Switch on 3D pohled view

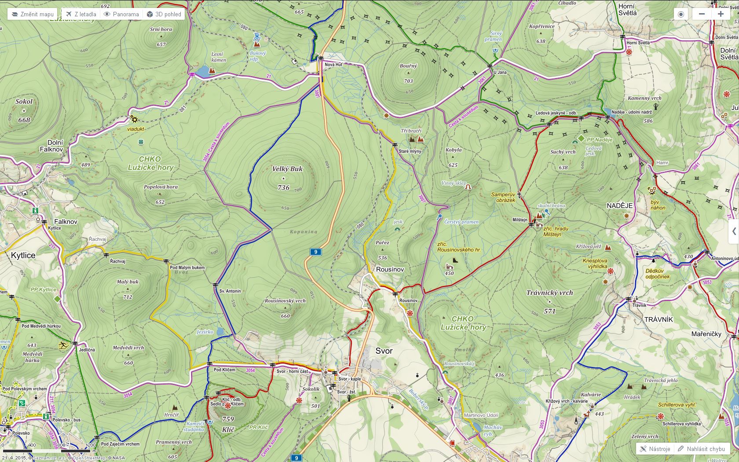[164, 14]
